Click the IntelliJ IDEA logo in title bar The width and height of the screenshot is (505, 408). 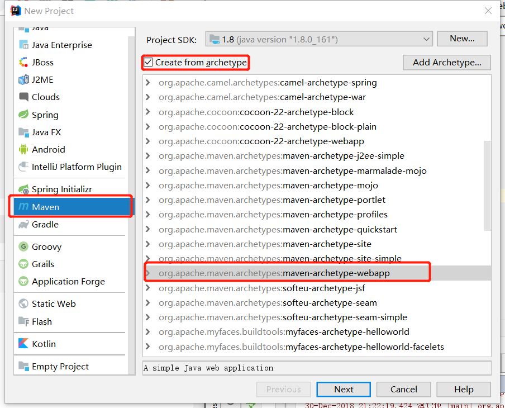click(x=16, y=11)
